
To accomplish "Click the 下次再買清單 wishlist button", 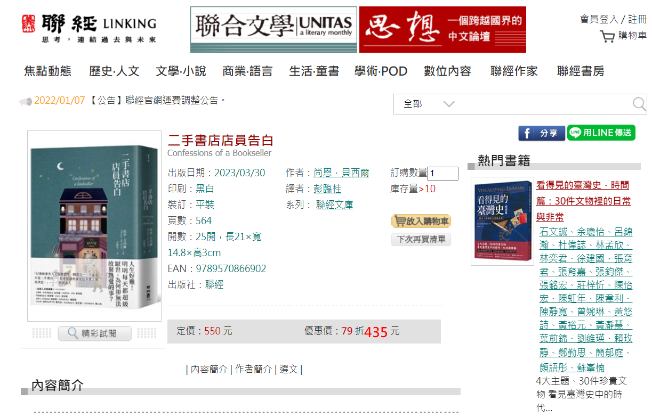I will tap(421, 240).
